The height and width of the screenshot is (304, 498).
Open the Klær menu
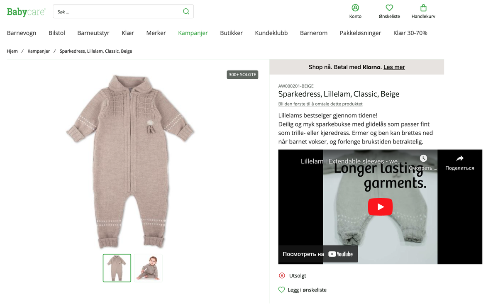(128, 33)
